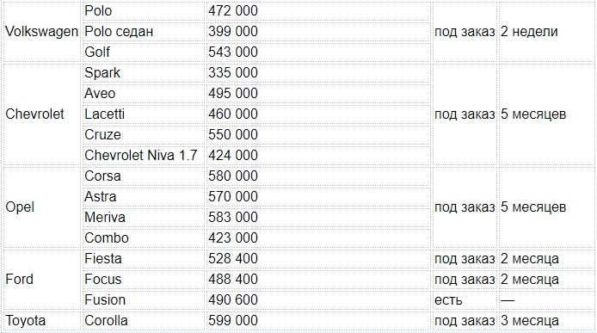Click the Spark model cell
597x333 pixels.
tap(143, 73)
